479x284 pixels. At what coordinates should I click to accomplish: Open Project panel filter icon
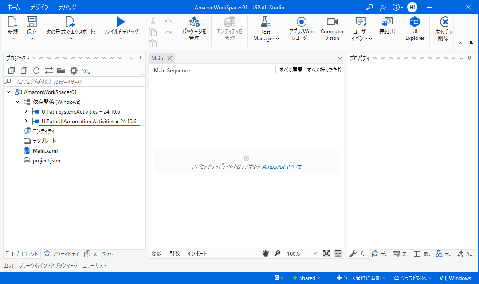pos(86,71)
